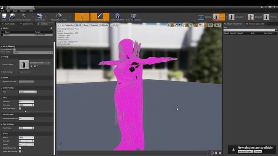Image resolution: width=278 pixels, height=156 pixels.
Task: Switch to Physics editor mode
Action: pyautogui.click(x=270, y=17)
